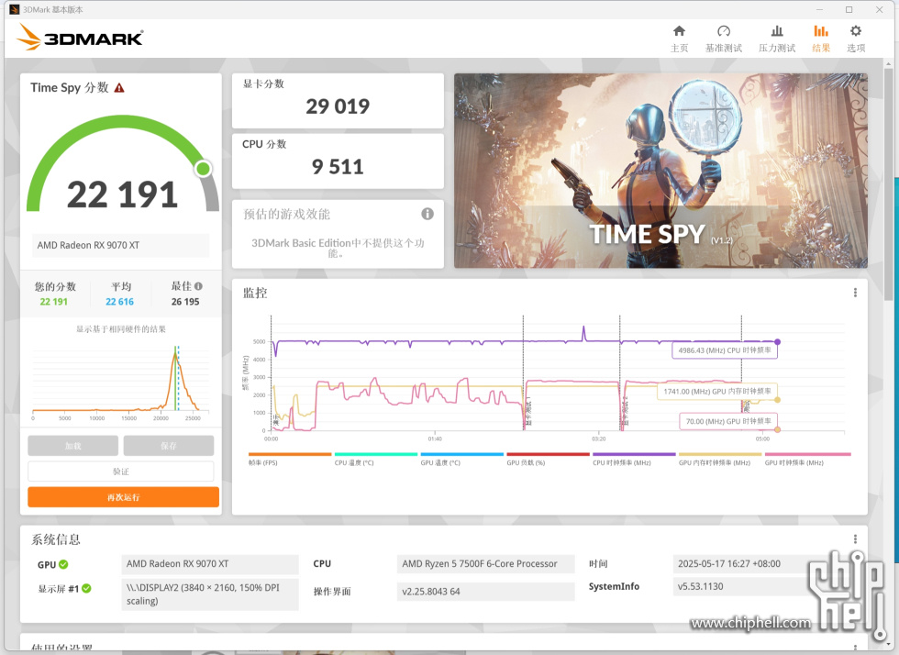Image resolution: width=899 pixels, height=655 pixels.
Task: Click the 70.00 MHz GPU clock tooltip
Action: [x=728, y=421]
